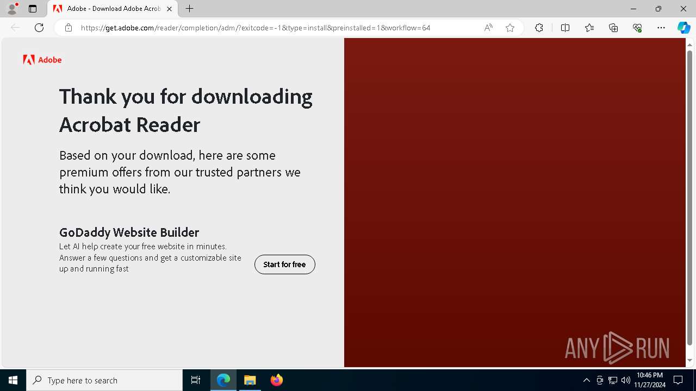The height and width of the screenshot is (391, 696).
Task: Open network status tray icon
Action: [x=613, y=380]
